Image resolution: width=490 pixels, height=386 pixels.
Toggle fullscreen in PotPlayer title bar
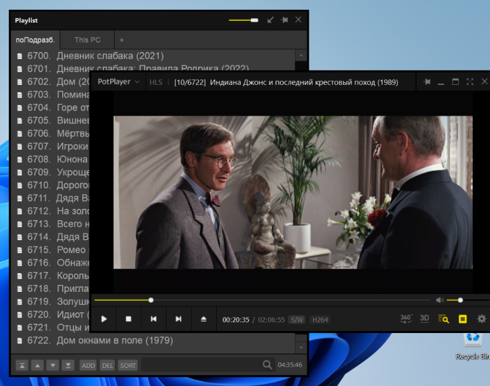(x=469, y=82)
